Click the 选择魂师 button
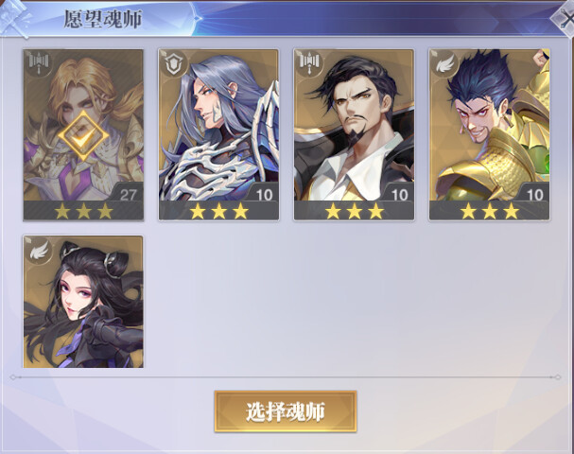The image size is (574, 454). [286, 411]
